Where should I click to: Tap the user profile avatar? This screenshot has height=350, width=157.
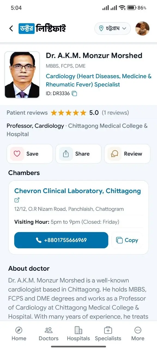(x=142, y=28)
